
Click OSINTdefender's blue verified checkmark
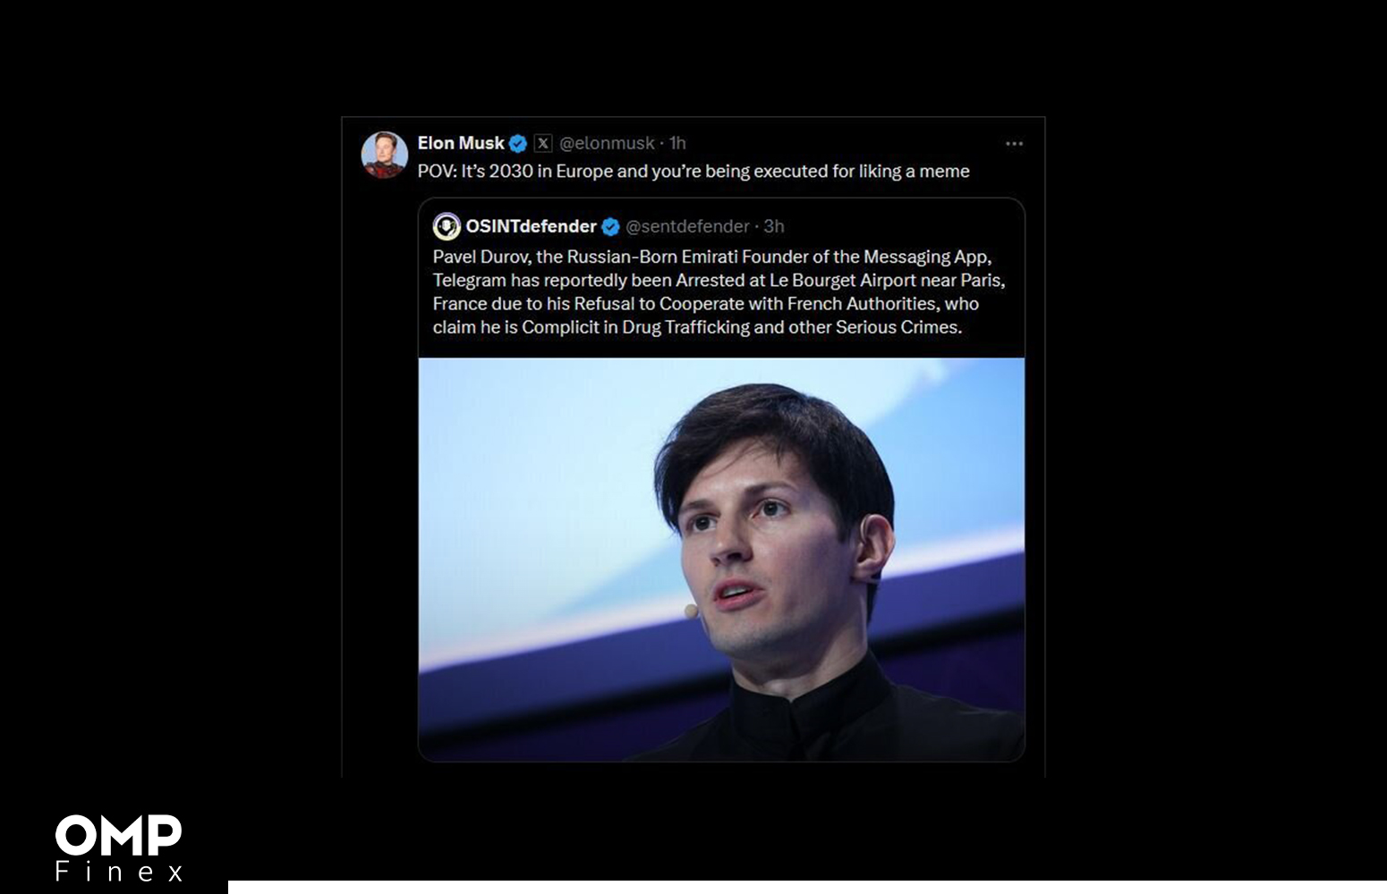pyautogui.click(x=611, y=227)
